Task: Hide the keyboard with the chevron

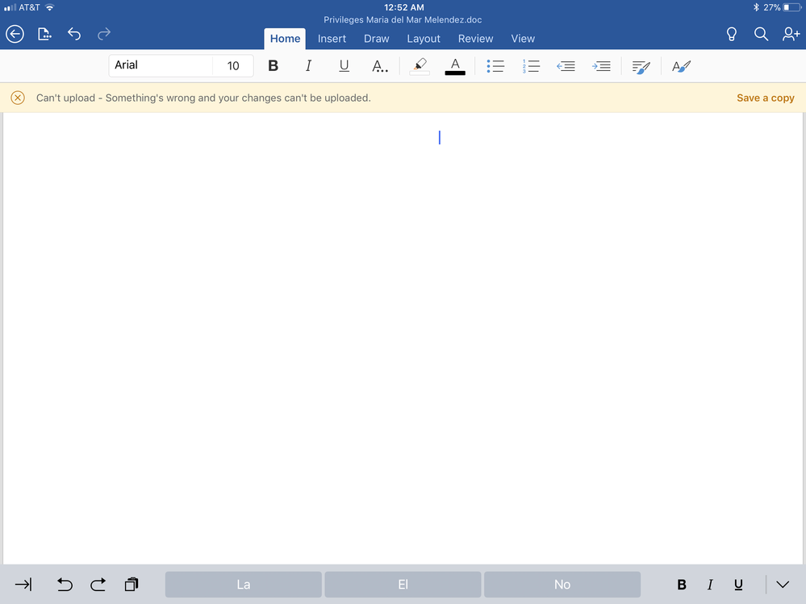Action: [x=783, y=585]
